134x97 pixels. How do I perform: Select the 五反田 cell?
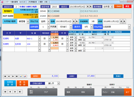click(x=20, y=44)
